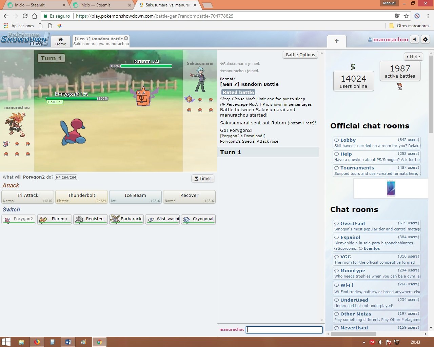This screenshot has width=434, height=347.
Task: Use the Tri Attack move
Action: (27, 197)
